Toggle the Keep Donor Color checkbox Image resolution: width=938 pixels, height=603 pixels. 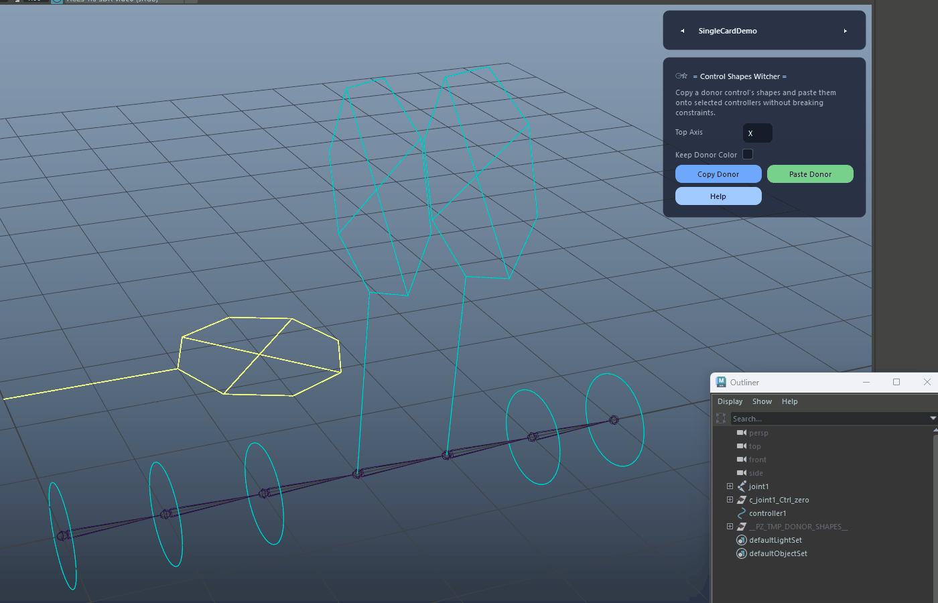748,154
